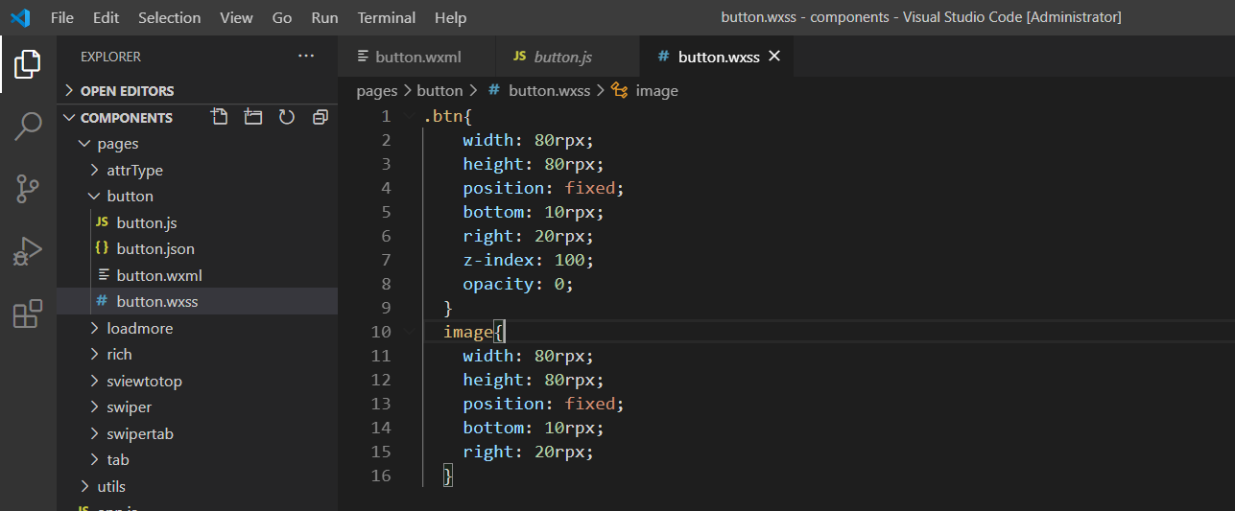Click the VS Code logo icon
The image size is (1235, 511).
[20, 17]
